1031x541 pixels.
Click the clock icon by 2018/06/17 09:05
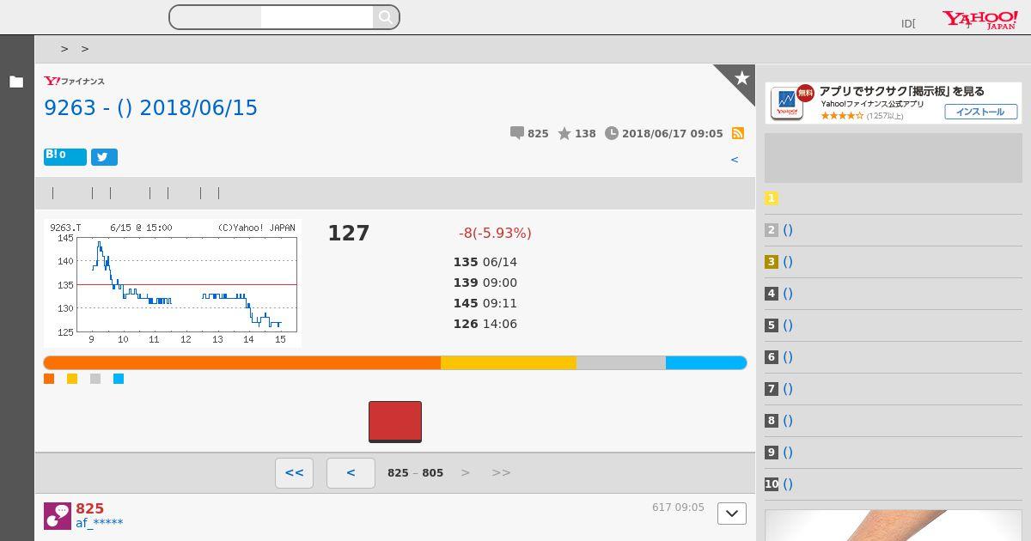pos(612,133)
